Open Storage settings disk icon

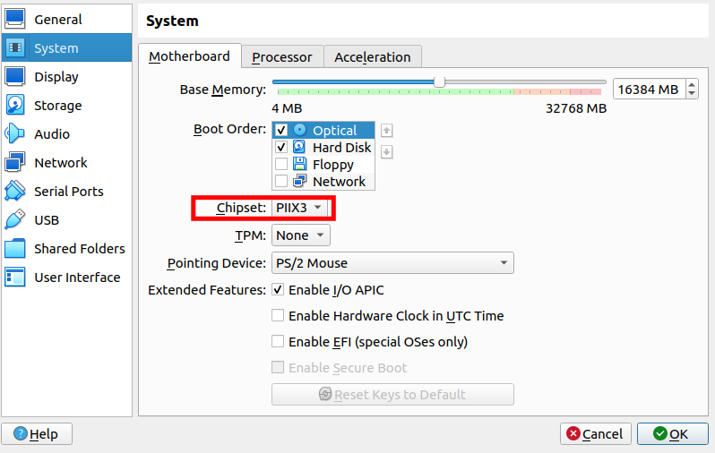[15, 105]
